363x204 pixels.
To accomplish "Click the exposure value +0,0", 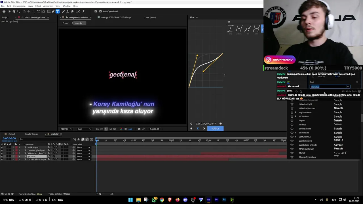I will tap(130, 129).
